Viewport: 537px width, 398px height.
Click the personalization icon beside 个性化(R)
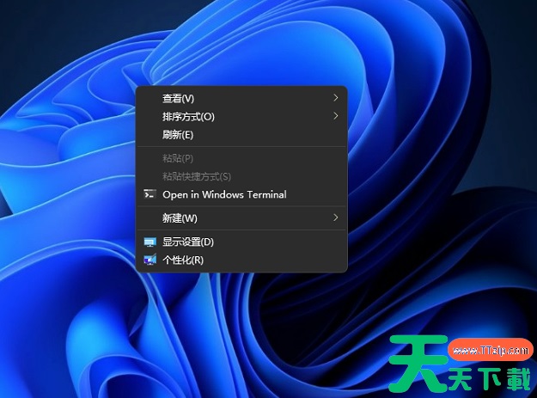tap(150, 260)
